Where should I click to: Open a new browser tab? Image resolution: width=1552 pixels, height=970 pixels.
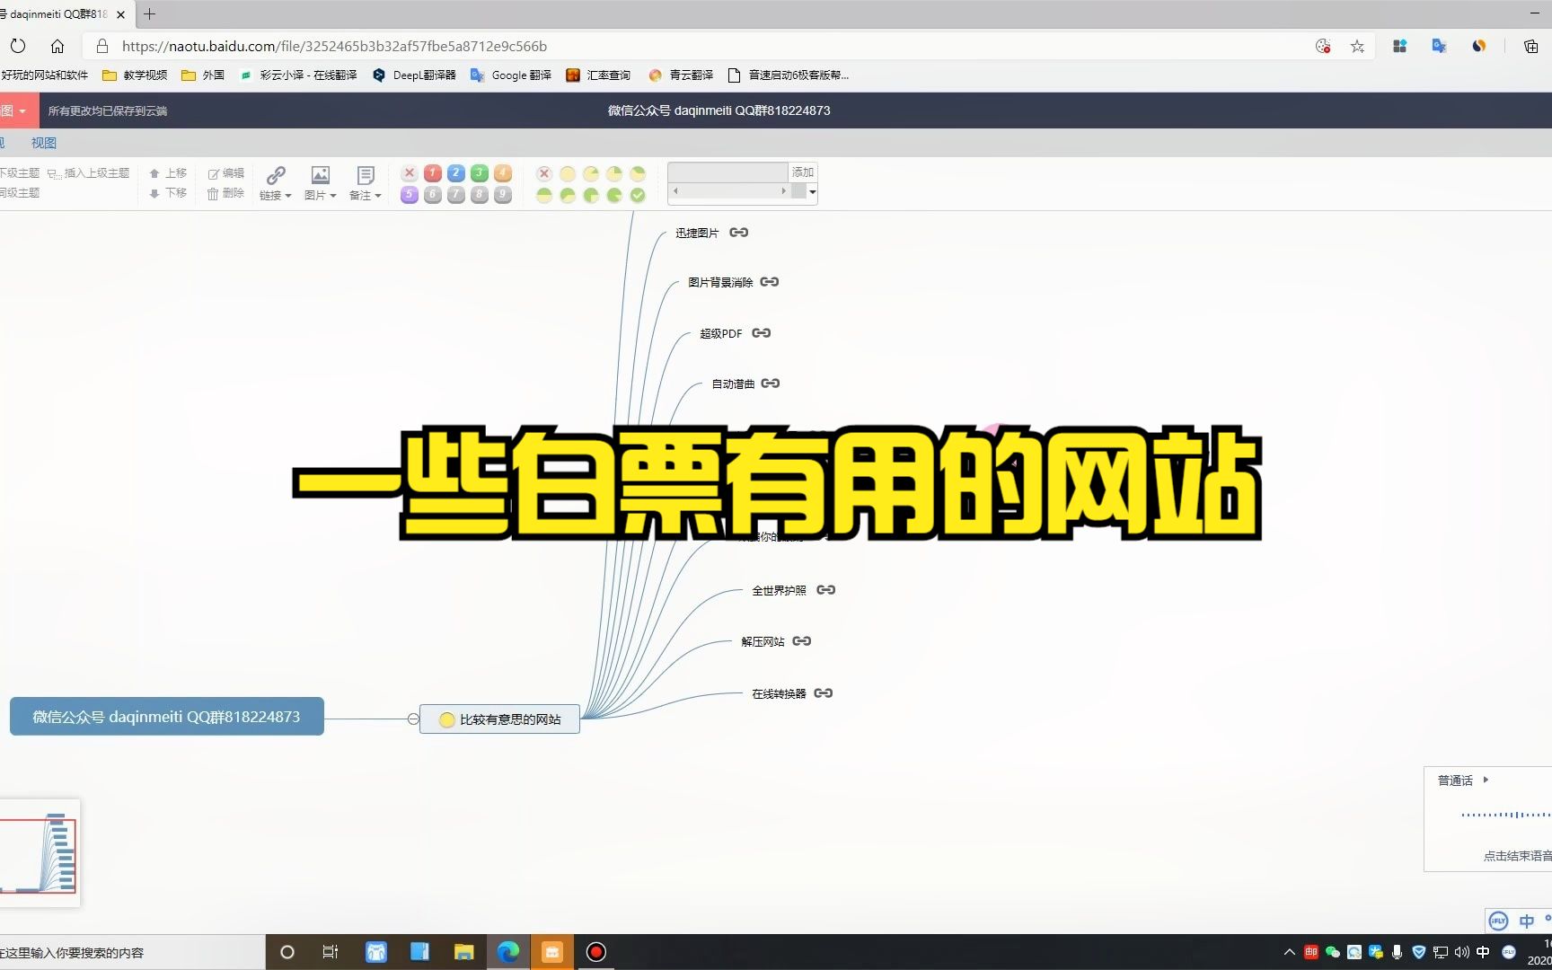pos(149,14)
